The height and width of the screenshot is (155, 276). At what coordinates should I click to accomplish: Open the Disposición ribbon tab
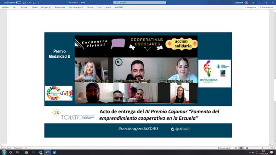pos(46,7)
